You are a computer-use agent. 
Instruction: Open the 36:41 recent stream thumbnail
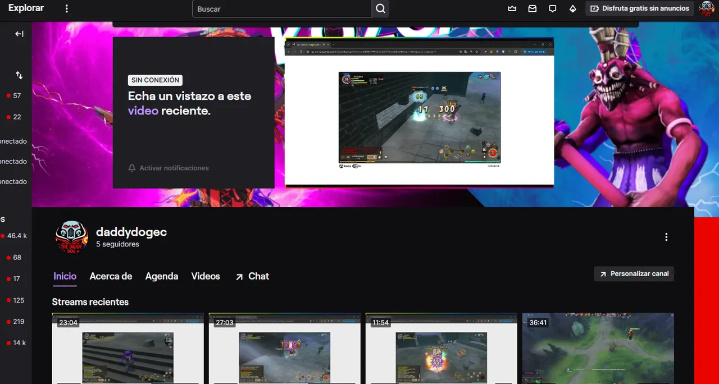[x=598, y=349]
